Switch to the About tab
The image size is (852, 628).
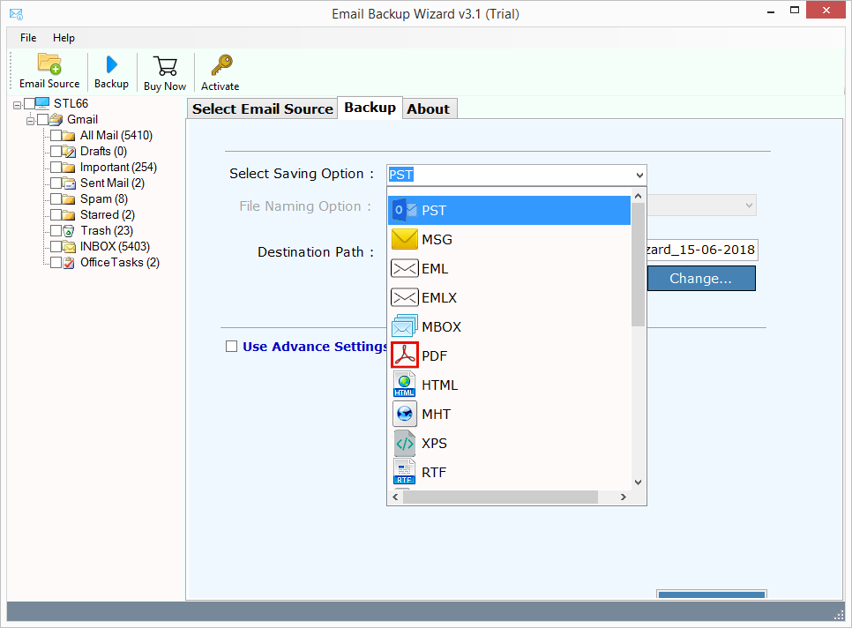(x=428, y=108)
